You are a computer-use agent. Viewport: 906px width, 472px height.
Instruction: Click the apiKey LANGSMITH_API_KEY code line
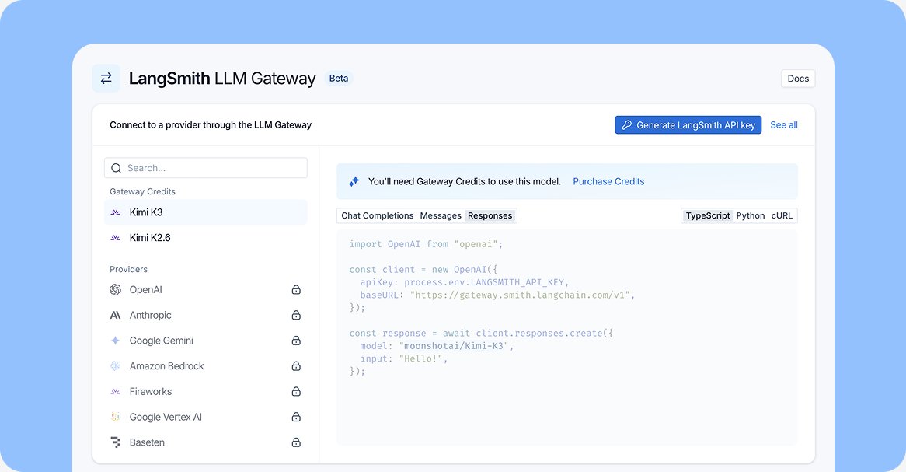click(465, 282)
